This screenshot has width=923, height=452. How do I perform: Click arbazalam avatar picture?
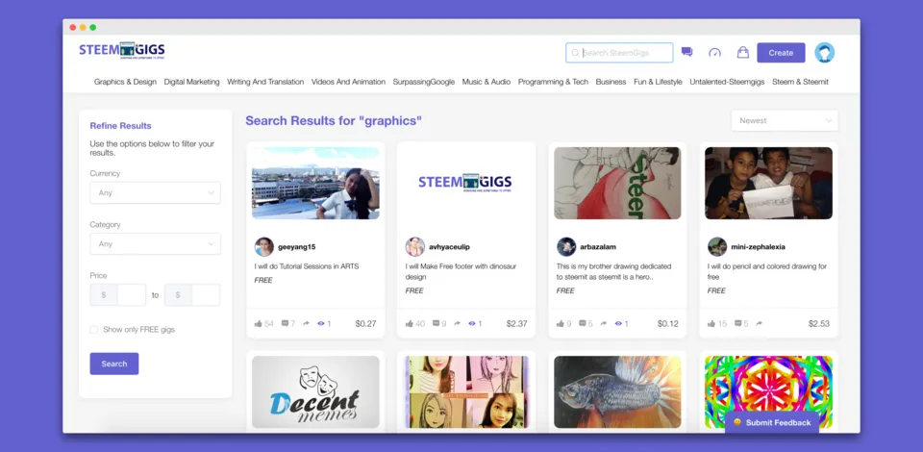coord(566,246)
